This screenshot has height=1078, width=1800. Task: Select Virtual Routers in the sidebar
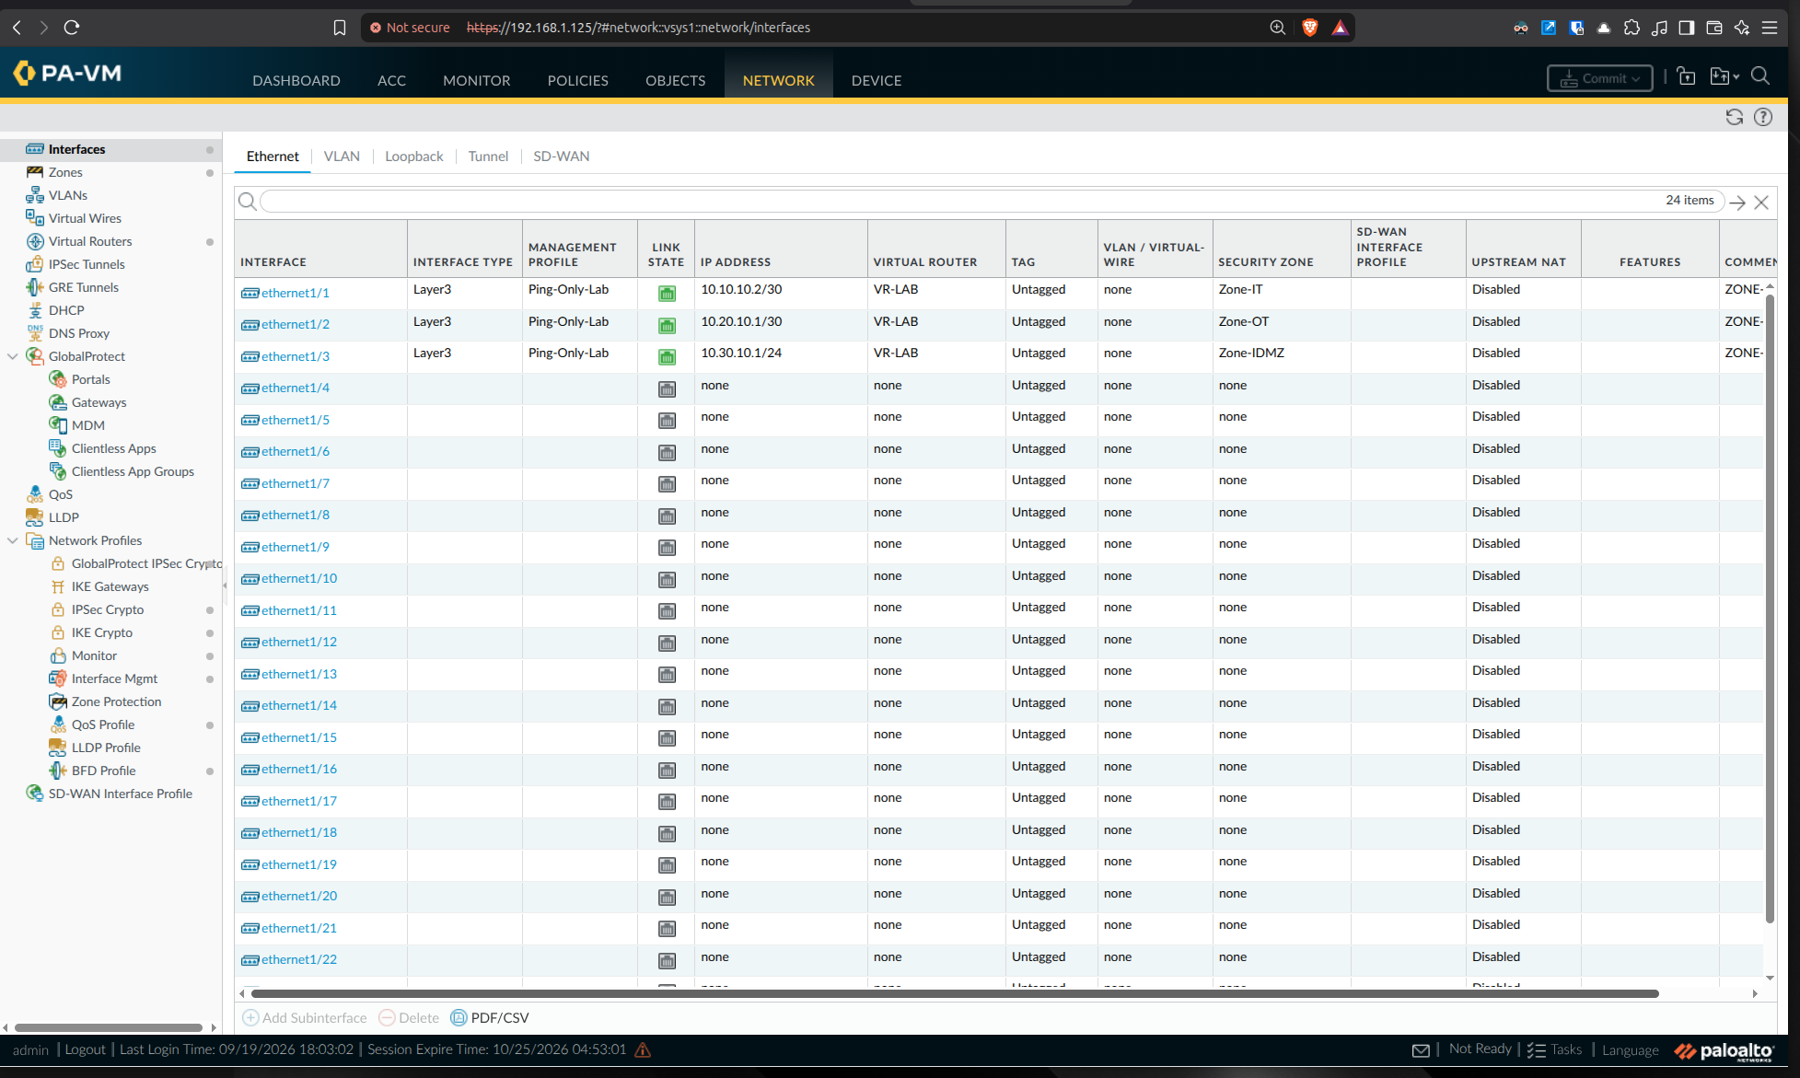coord(90,241)
